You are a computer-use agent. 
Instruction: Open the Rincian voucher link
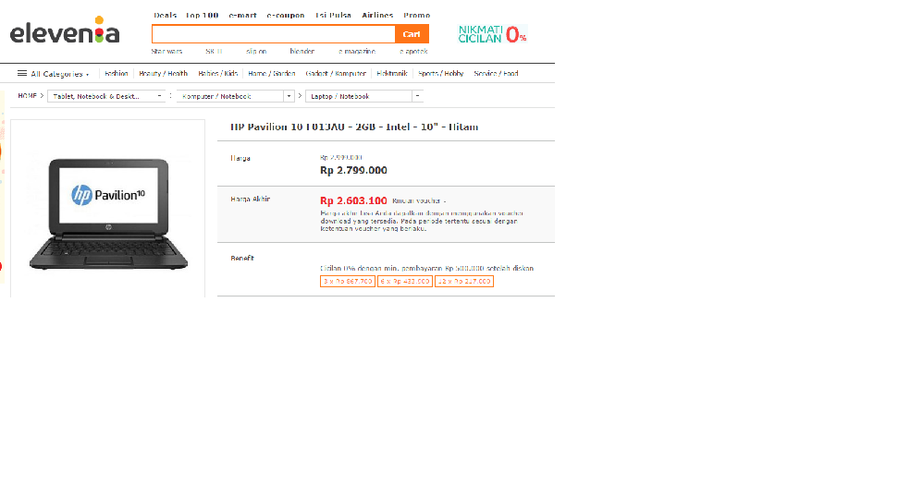419,201
